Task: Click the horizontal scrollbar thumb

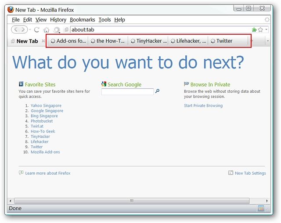Action: 132,201
